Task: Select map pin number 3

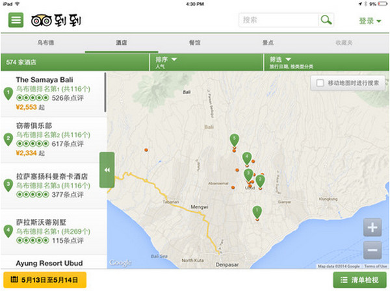Action: coord(248,175)
